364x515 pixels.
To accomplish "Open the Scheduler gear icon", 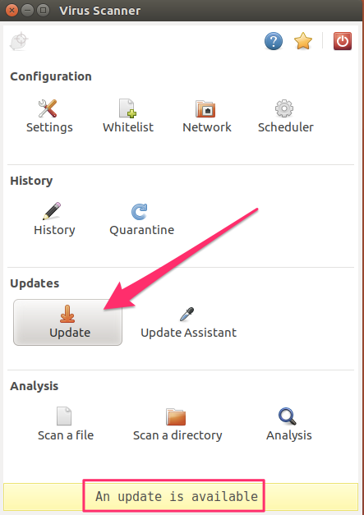I will pos(284,108).
